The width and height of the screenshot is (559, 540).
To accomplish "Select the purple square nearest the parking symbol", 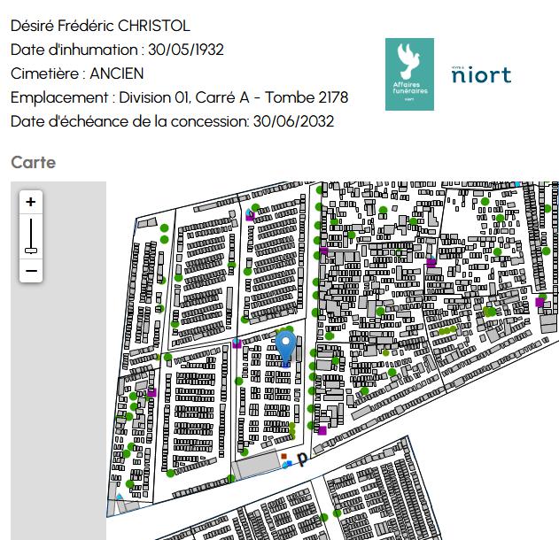I will [322, 430].
